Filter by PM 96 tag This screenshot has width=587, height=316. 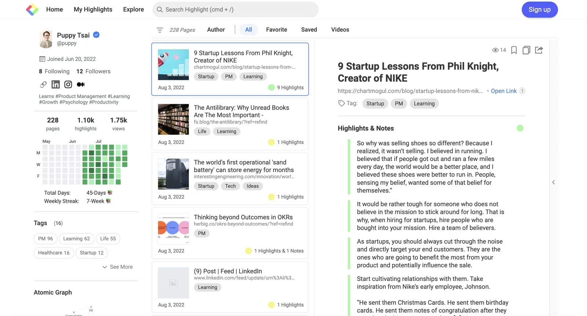(45, 239)
